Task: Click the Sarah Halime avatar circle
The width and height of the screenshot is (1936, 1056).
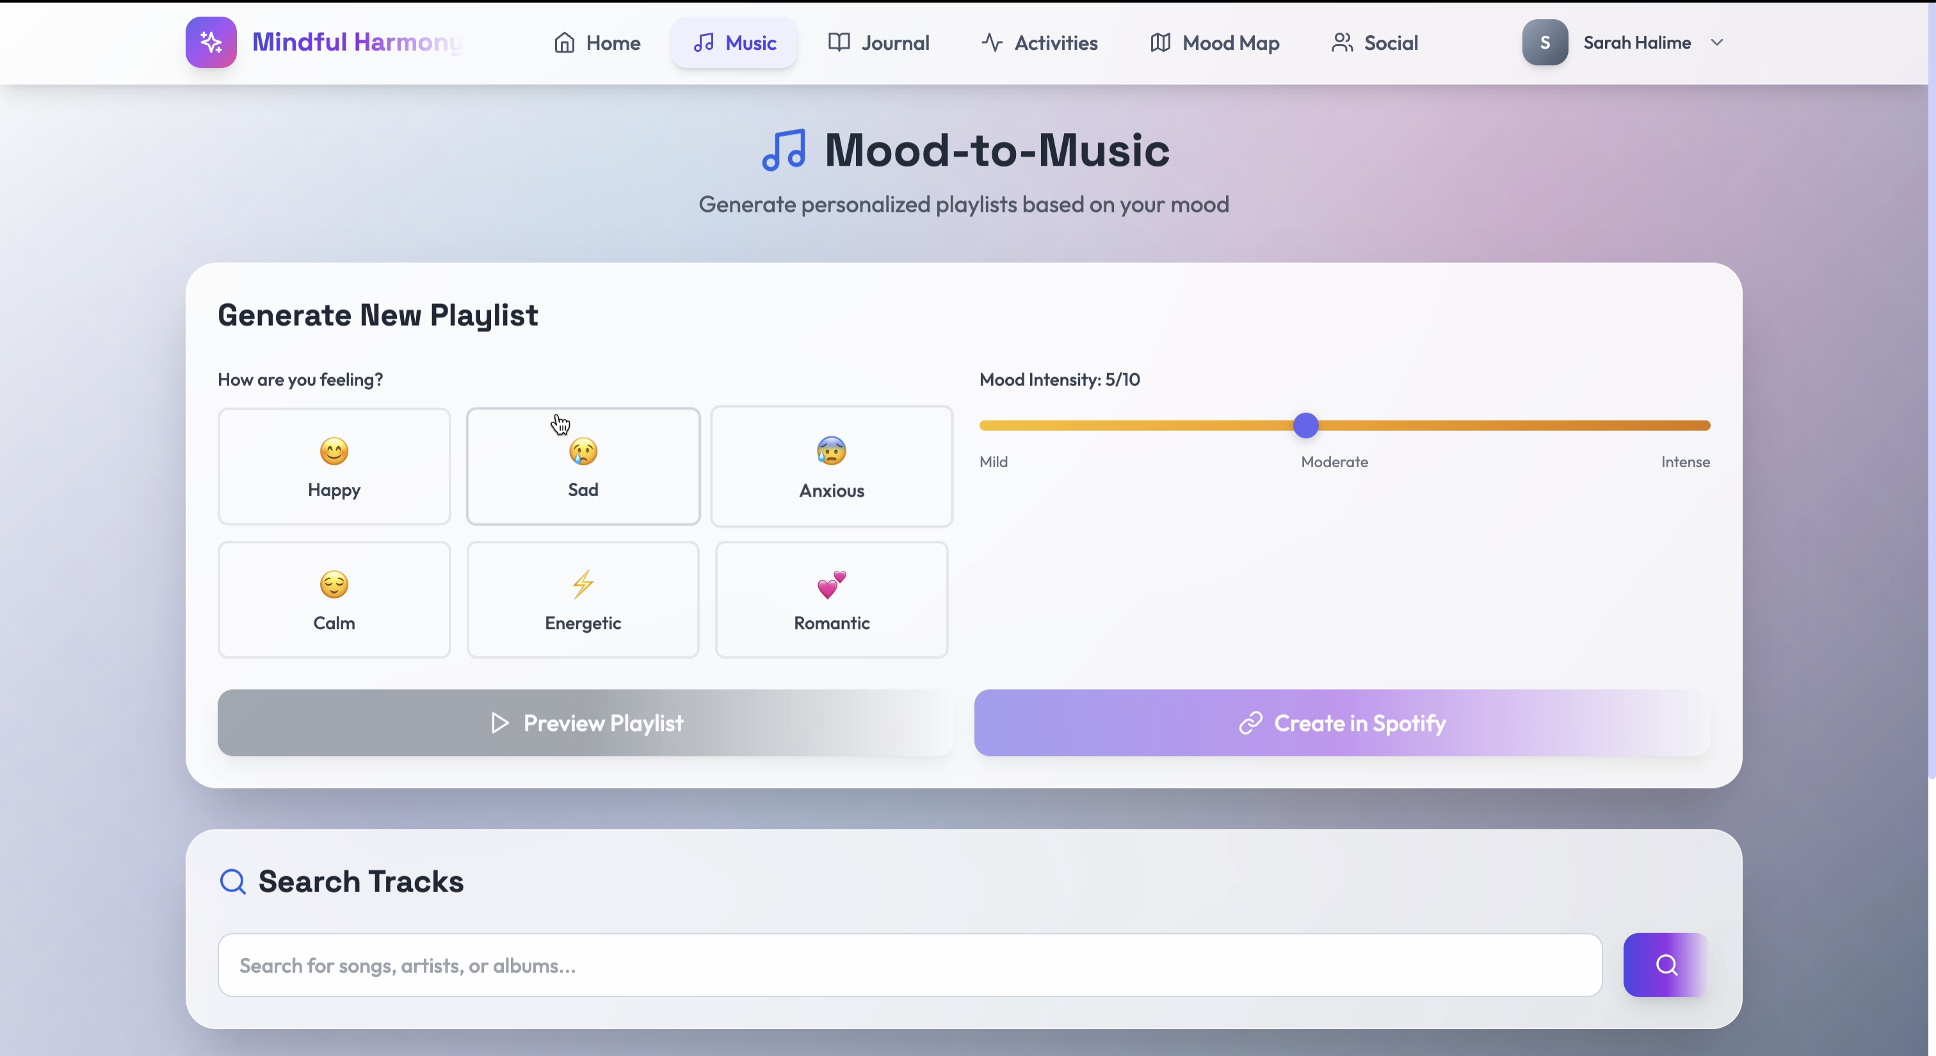Action: (1544, 43)
